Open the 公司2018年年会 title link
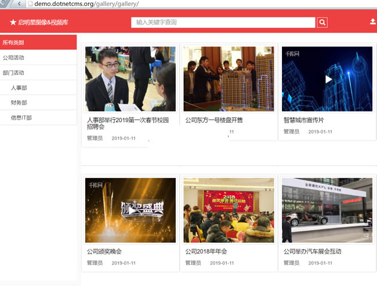Screen dimensions: 377x286 pos(206,252)
